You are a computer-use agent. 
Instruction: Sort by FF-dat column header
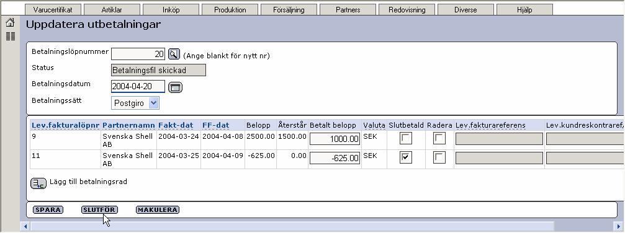(x=215, y=125)
